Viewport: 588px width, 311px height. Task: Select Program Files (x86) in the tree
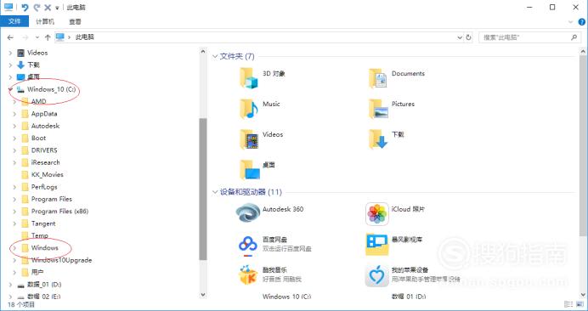(x=59, y=212)
